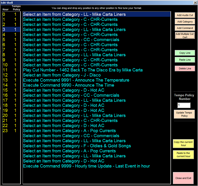Select hour 9 in the Hour list
Screen dimensions: 198x186
pos(11,60)
